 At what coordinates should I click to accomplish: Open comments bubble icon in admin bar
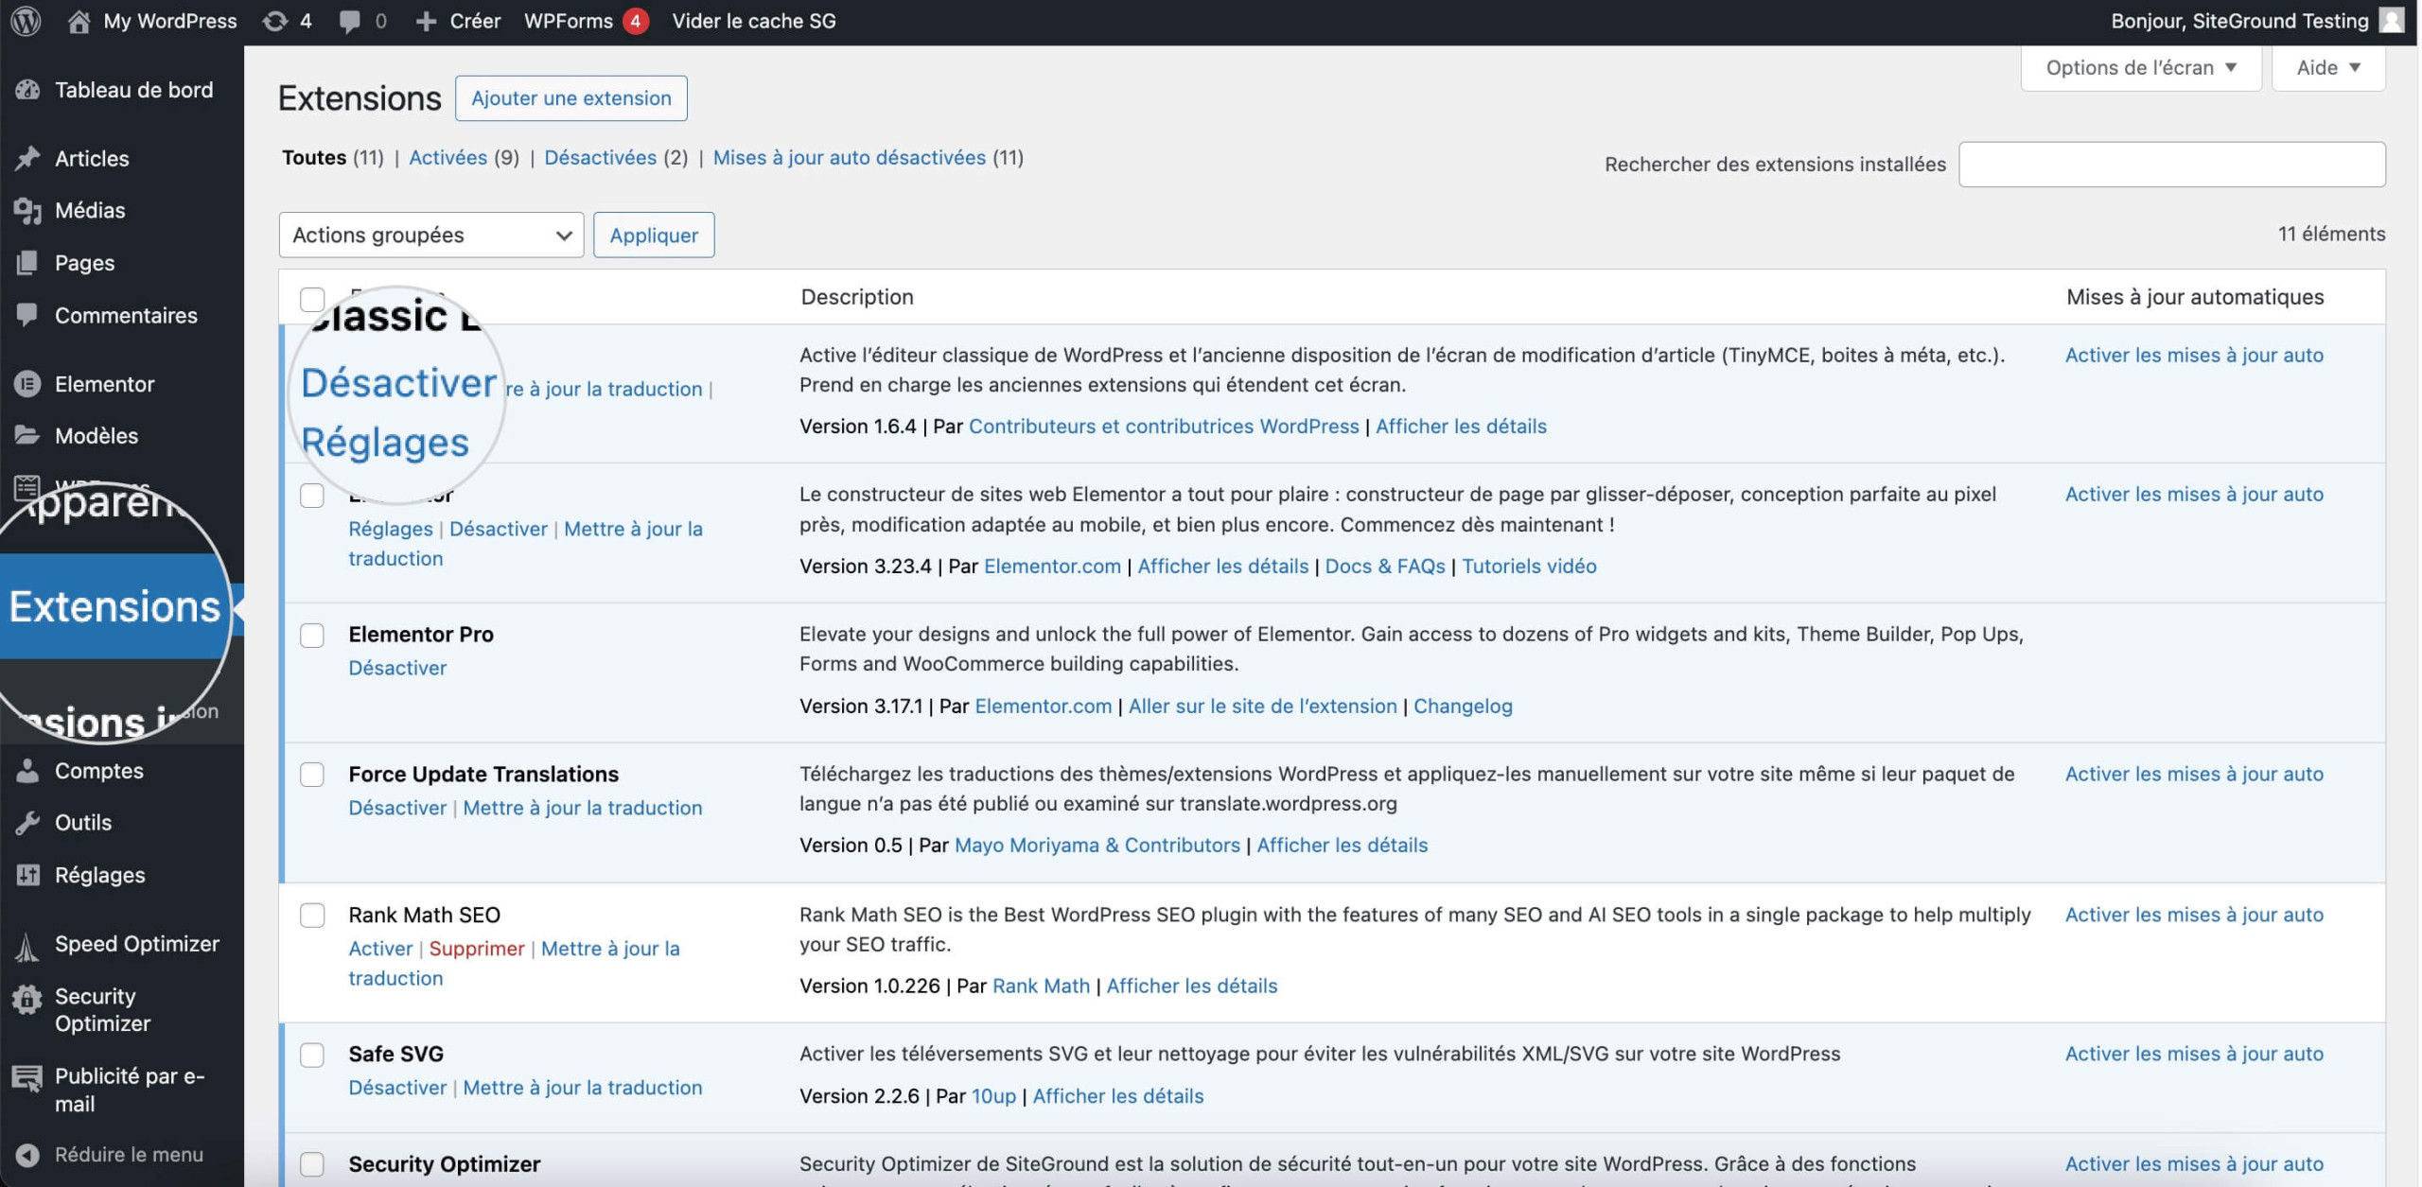(x=349, y=21)
